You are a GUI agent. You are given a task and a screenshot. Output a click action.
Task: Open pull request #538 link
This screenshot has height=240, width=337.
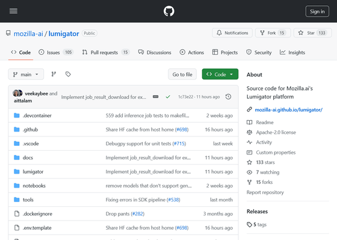[173, 200]
